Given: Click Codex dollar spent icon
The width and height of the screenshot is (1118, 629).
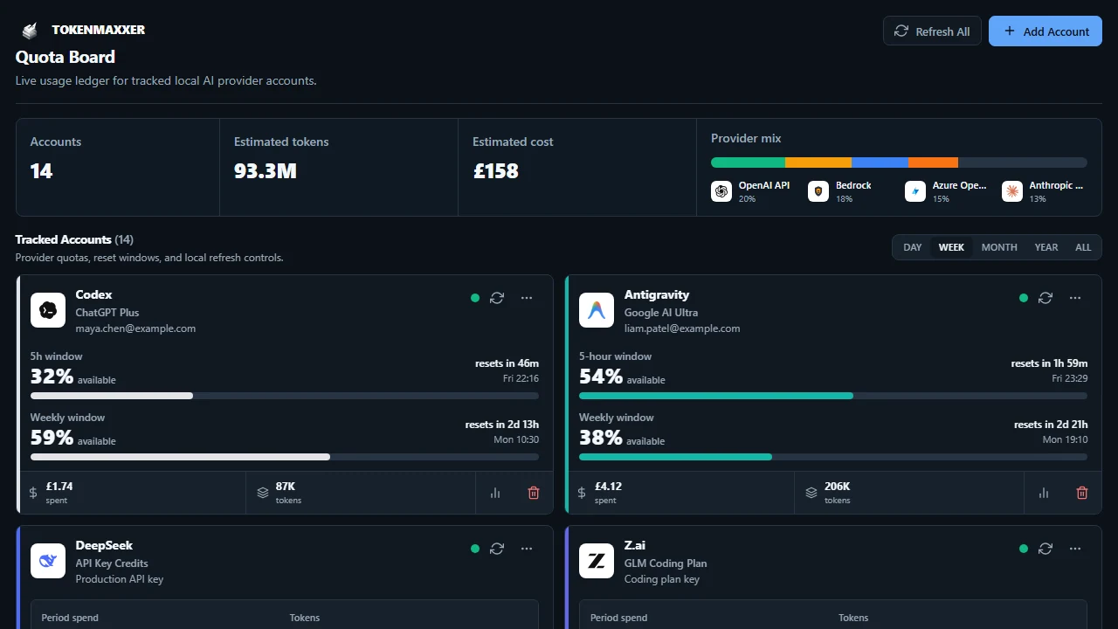Looking at the screenshot, I should pyautogui.click(x=33, y=493).
